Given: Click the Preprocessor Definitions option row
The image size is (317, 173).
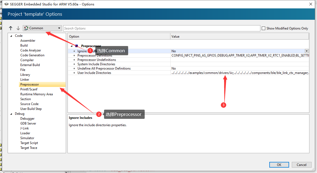Looking at the screenshot, I should click(x=95, y=56).
